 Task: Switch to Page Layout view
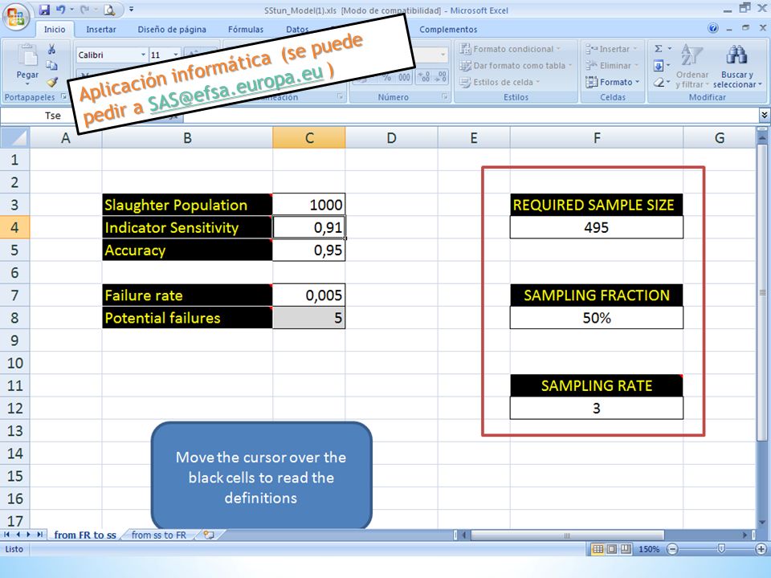pyautogui.click(x=611, y=549)
